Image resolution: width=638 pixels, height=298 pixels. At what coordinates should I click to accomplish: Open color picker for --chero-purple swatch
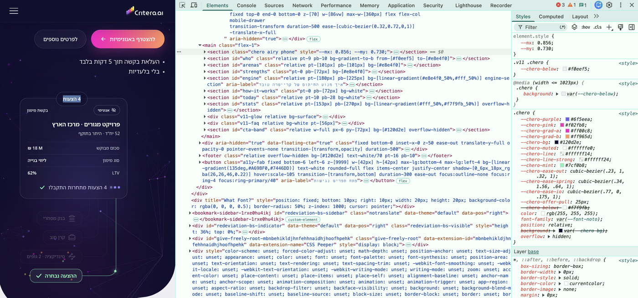[x=567, y=119]
